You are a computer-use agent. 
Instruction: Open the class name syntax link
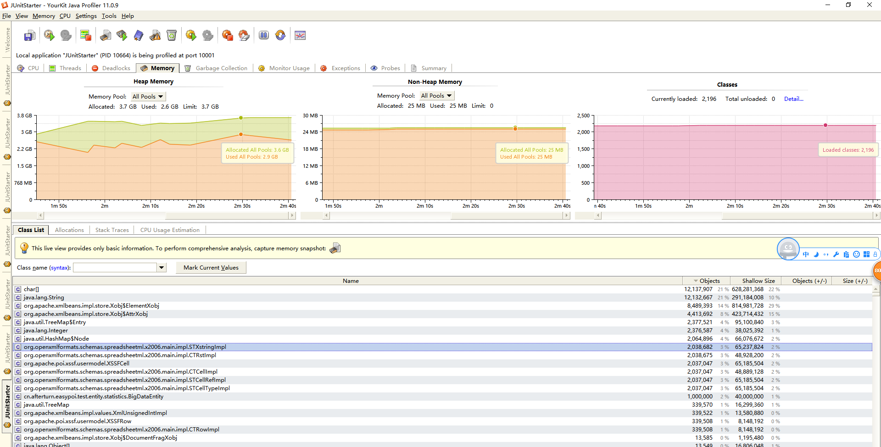click(x=59, y=268)
